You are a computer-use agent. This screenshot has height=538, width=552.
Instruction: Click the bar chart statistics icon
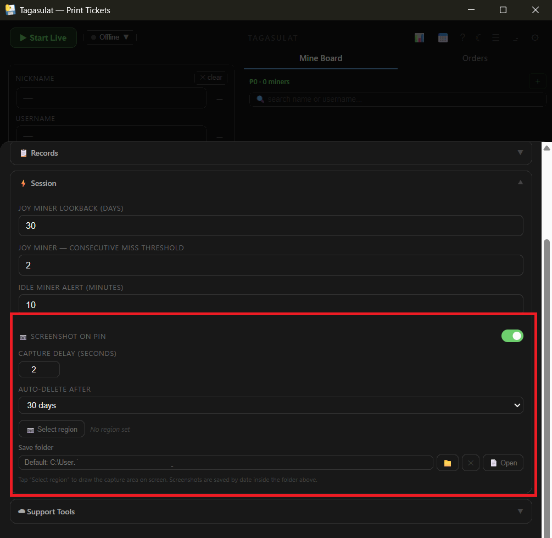tap(419, 38)
